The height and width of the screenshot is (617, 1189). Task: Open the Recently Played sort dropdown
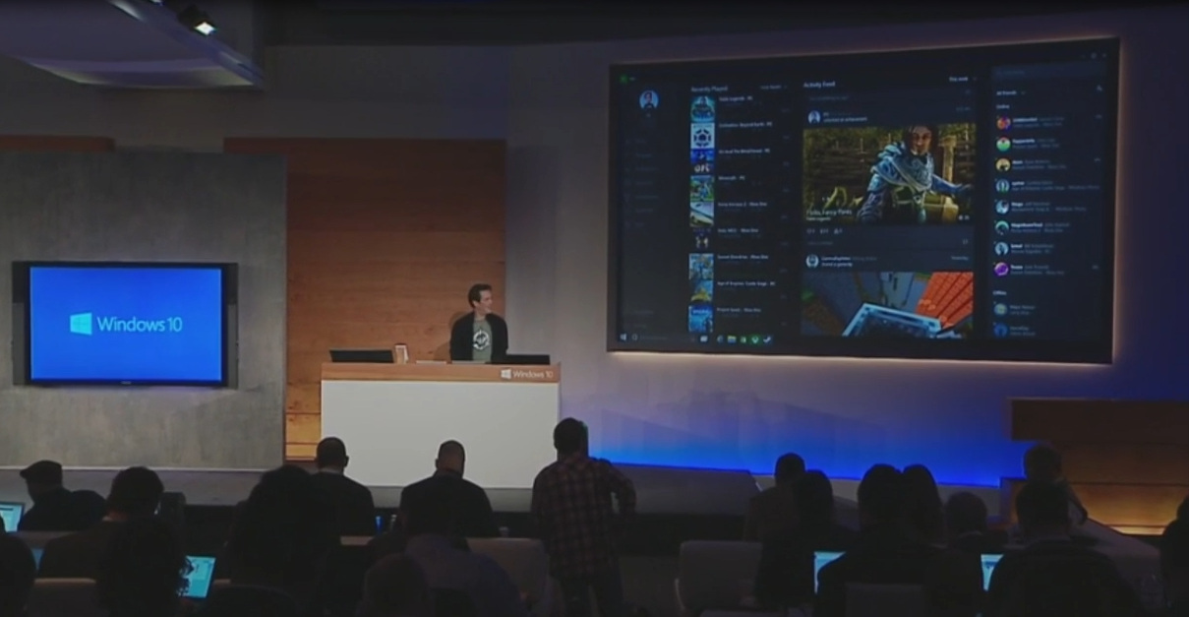pos(773,87)
